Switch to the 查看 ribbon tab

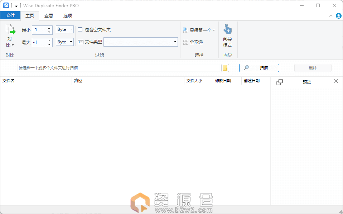[49, 15]
